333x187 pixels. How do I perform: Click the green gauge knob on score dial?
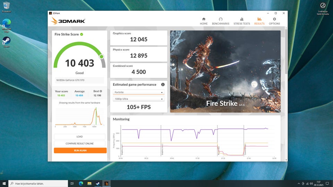[102, 56]
